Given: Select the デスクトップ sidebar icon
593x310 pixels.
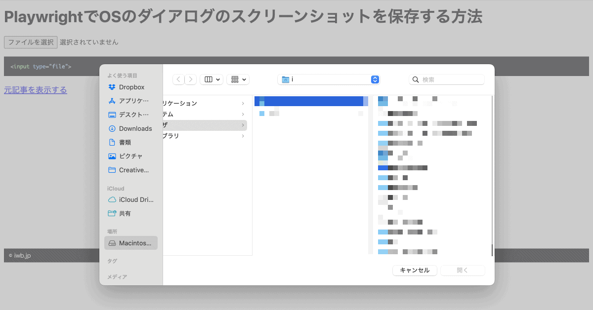Looking at the screenshot, I should pos(112,115).
